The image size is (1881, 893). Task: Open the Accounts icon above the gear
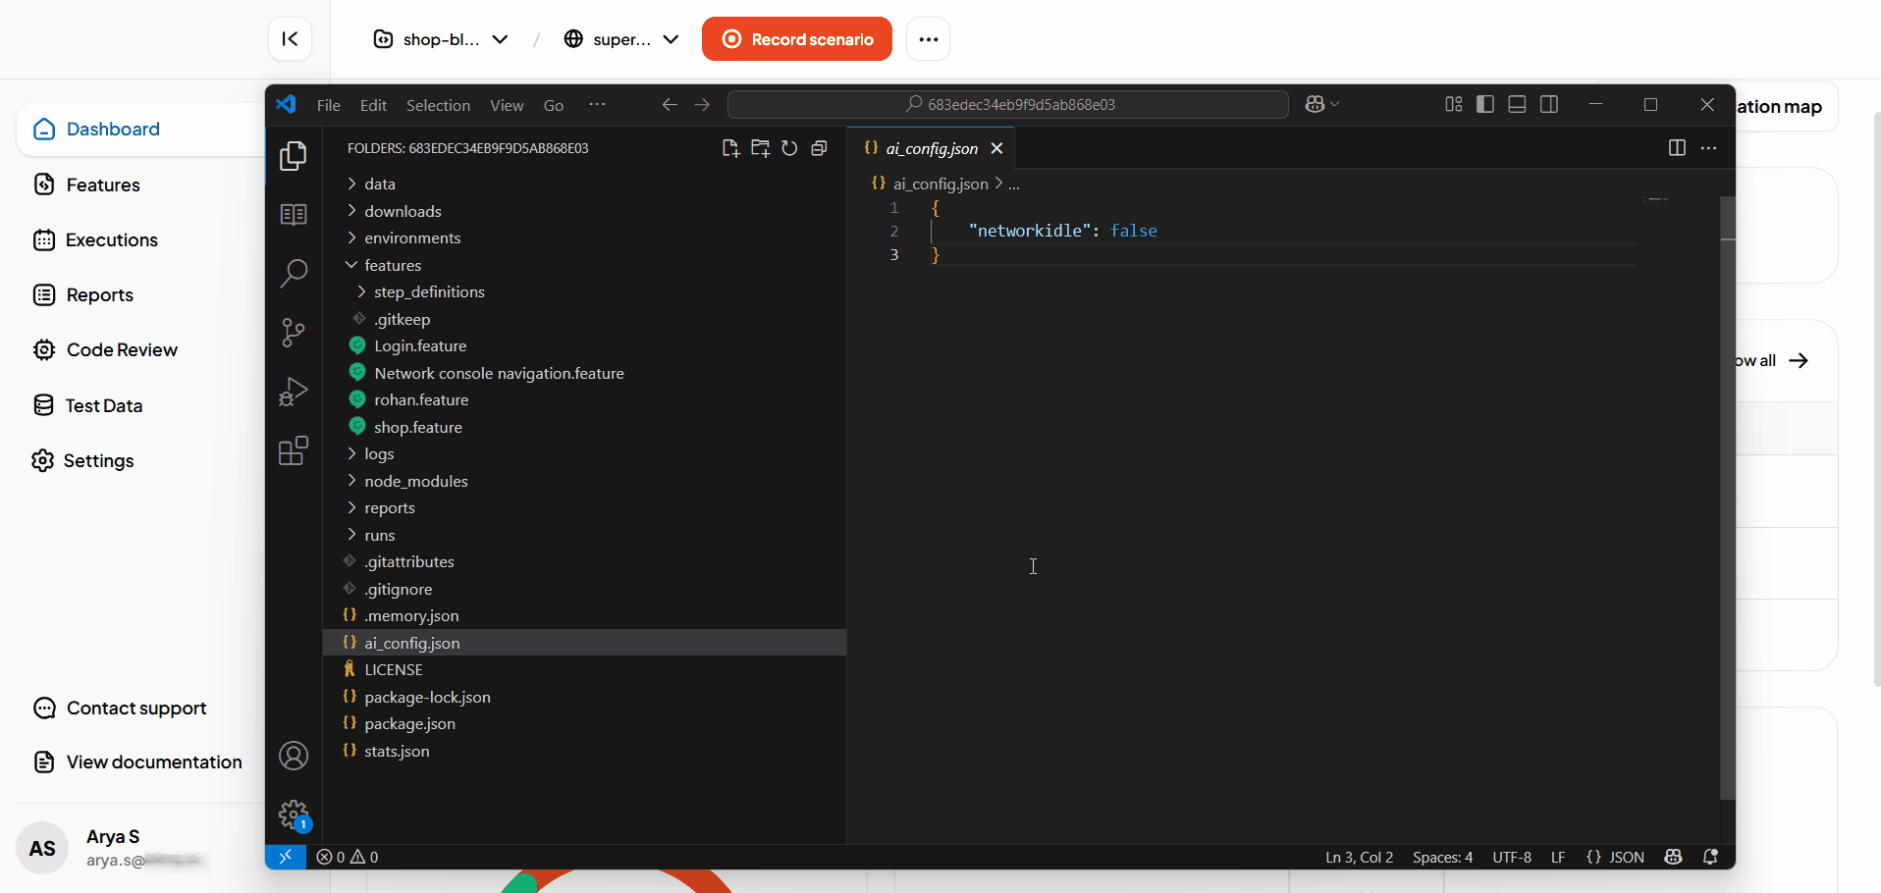[x=293, y=756]
